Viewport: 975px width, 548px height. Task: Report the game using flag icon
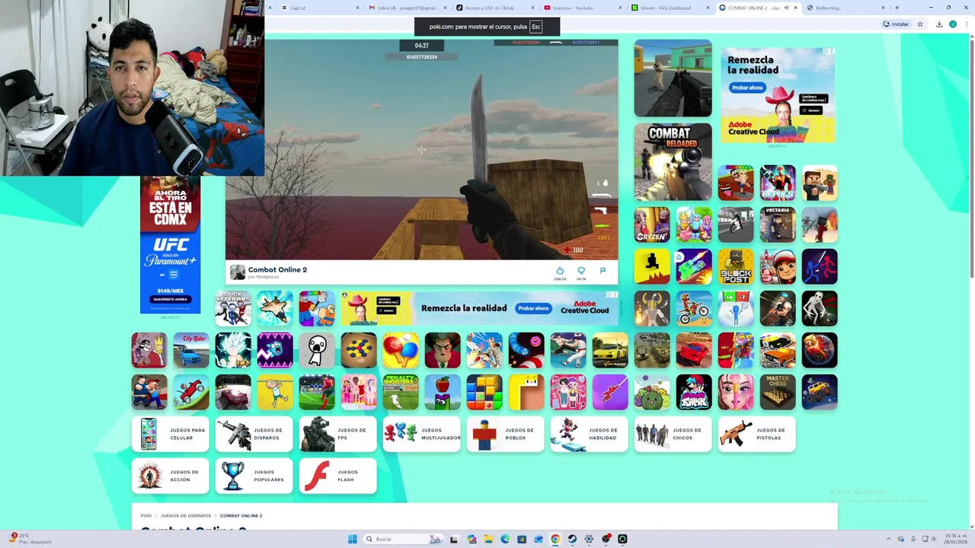603,271
